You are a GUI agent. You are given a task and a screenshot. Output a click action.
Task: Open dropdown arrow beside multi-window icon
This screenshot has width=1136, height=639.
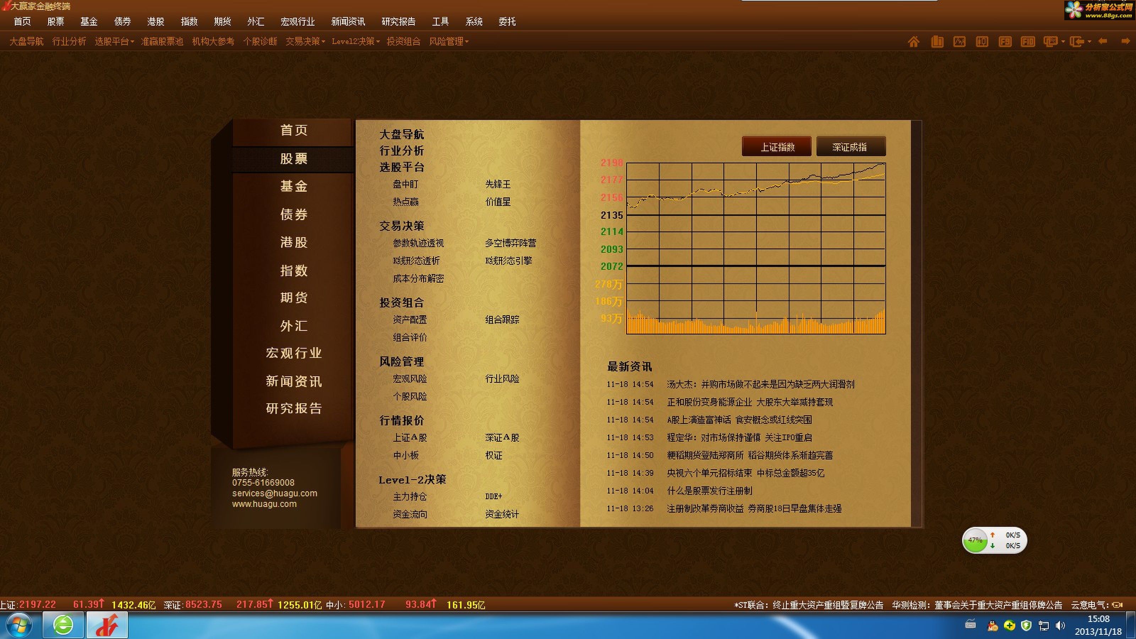pyautogui.click(x=1063, y=42)
